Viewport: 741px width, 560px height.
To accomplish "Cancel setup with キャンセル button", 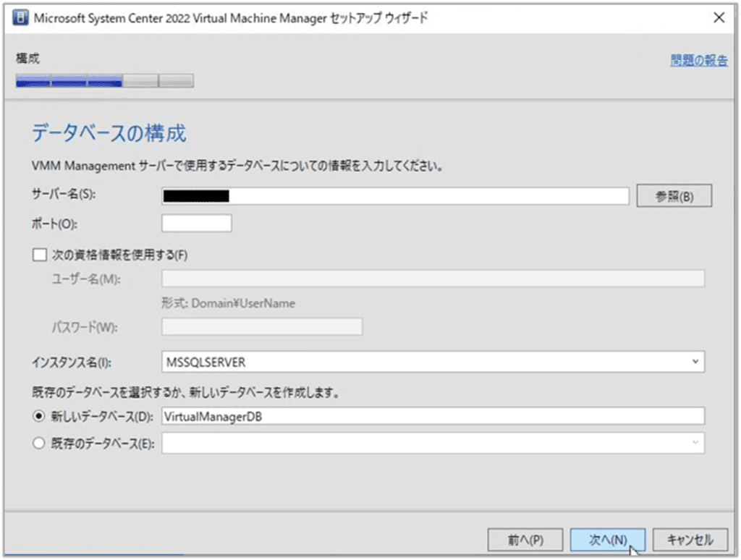I will point(690,540).
